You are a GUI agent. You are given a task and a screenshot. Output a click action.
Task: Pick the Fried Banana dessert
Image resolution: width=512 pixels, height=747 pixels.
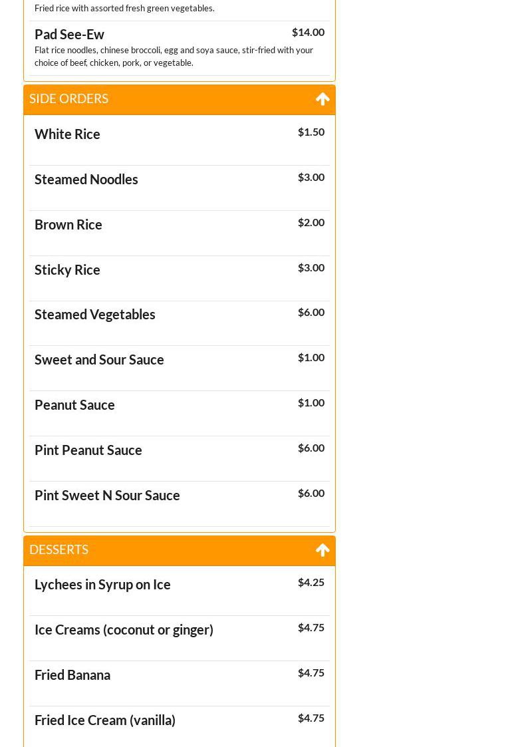[x=73, y=674]
